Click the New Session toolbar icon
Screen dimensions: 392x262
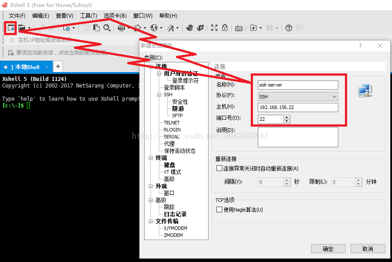[x=11, y=28]
